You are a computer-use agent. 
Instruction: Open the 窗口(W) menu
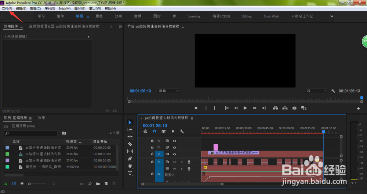point(95,8)
